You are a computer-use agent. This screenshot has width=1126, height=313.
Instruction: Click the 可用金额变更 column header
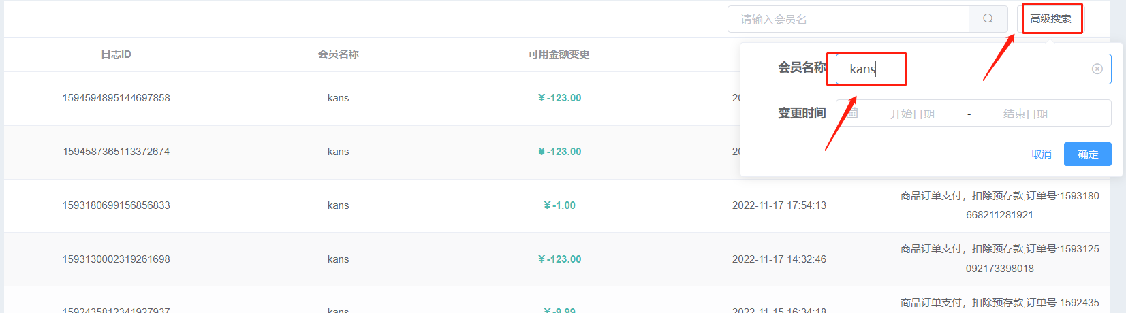(559, 54)
